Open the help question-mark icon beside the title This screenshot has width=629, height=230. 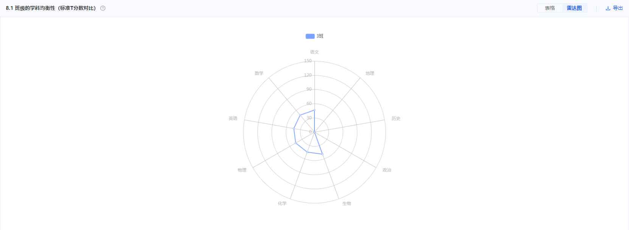[103, 8]
